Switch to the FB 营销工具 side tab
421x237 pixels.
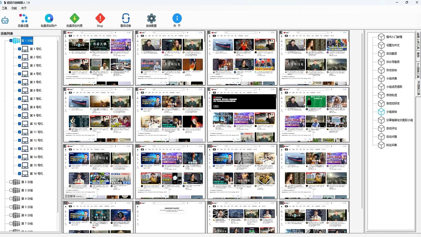(x=418, y=88)
